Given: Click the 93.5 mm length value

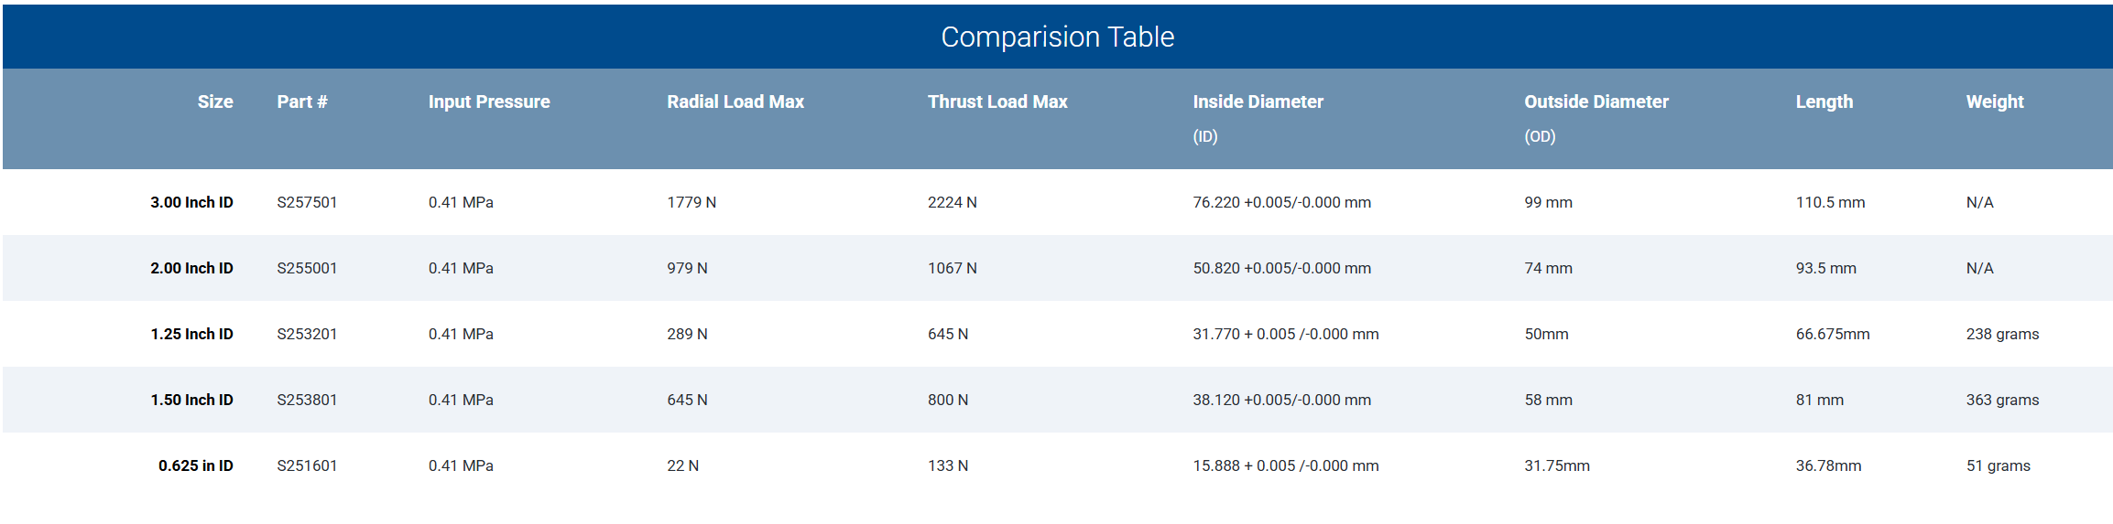Looking at the screenshot, I should pyautogui.click(x=1825, y=268).
